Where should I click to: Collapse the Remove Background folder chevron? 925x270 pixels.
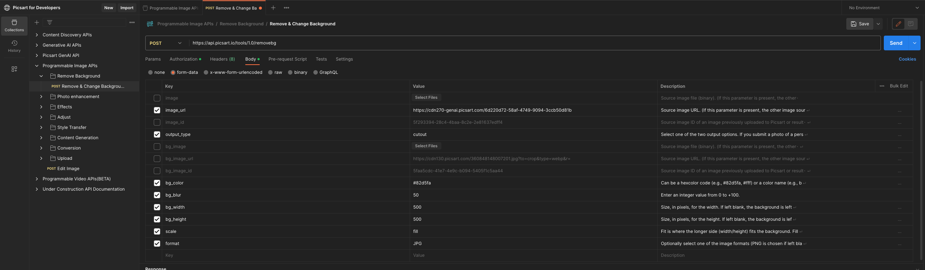point(41,76)
